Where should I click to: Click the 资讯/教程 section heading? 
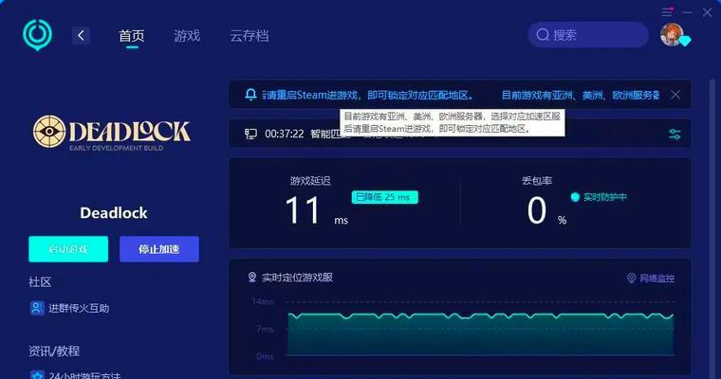54,351
